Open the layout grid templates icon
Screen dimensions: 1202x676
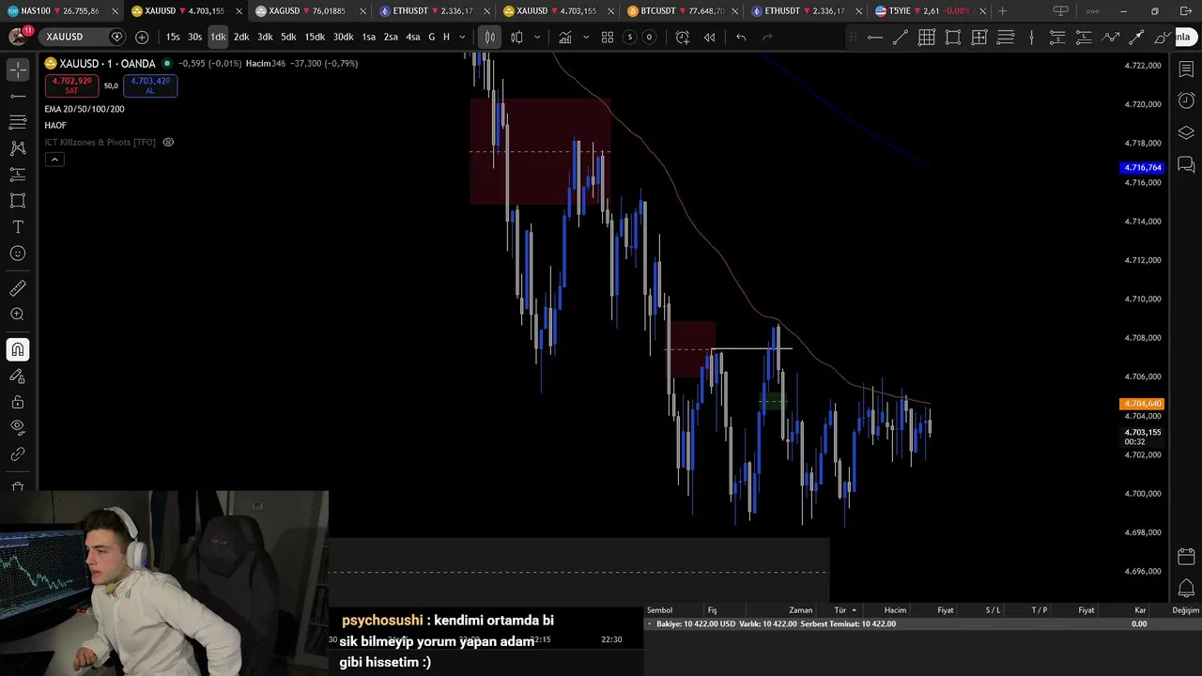coord(608,37)
